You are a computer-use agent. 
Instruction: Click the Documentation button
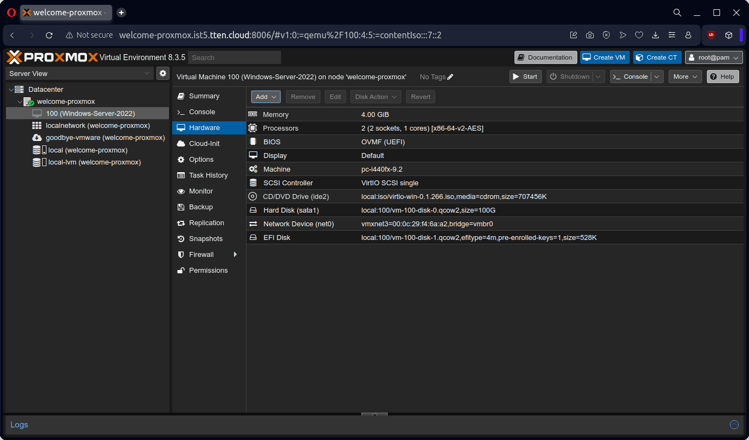[x=546, y=57]
